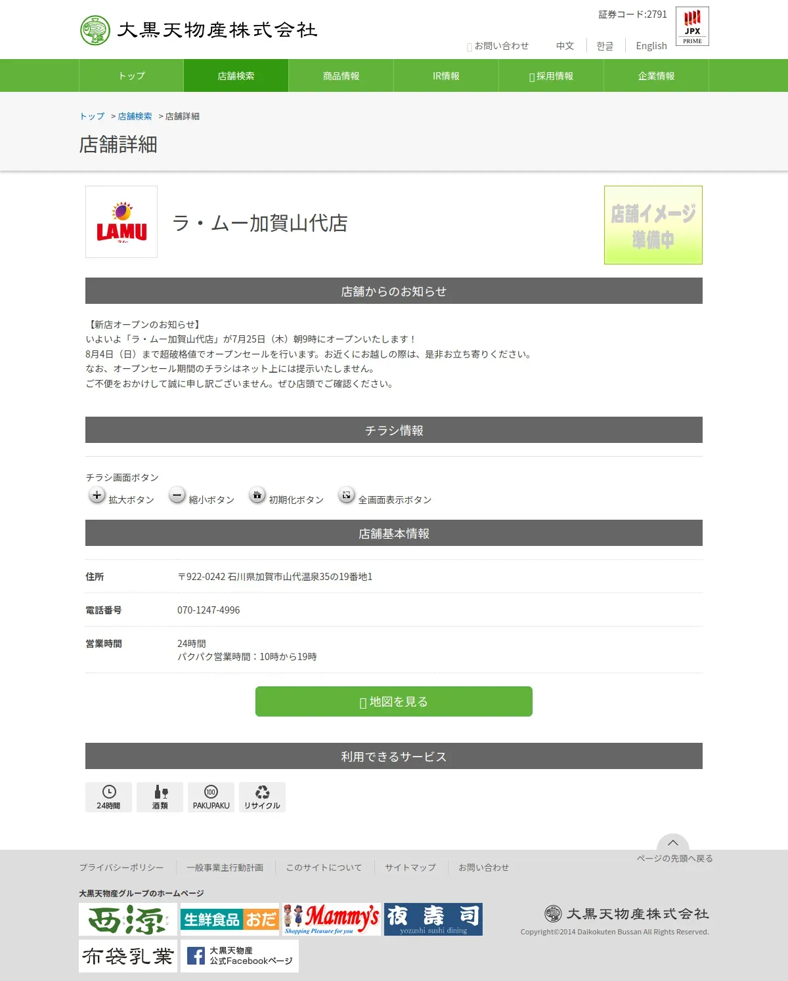The width and height of the screenshot is (788, 981).
Task: Select the 酒類 service icon
Action: pyautogui.click(x=160, y=797)
